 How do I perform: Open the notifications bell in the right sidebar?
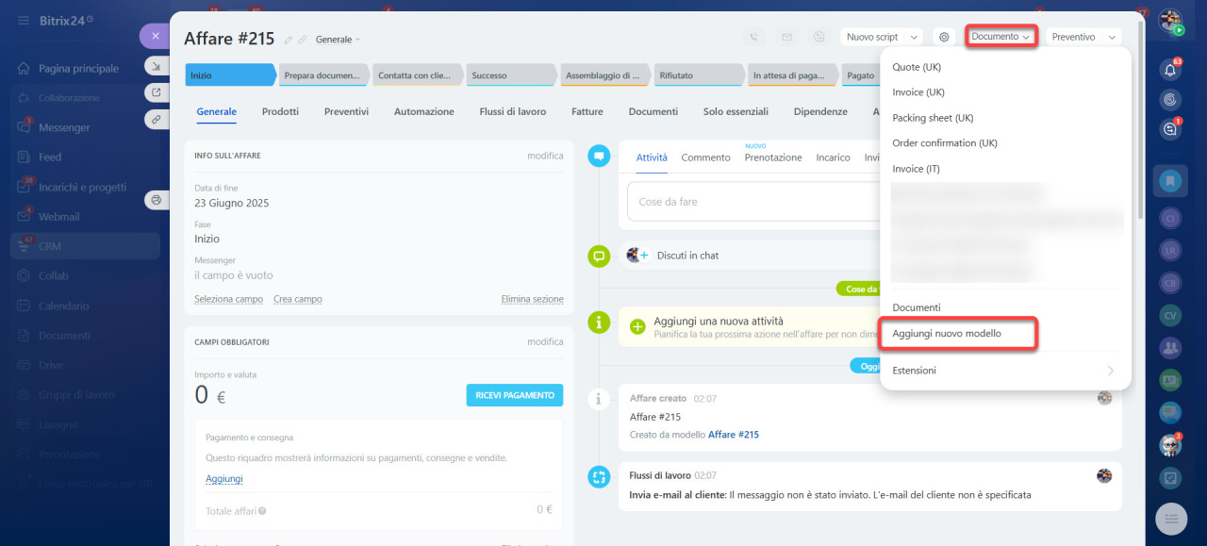(x=1170, y=70)
